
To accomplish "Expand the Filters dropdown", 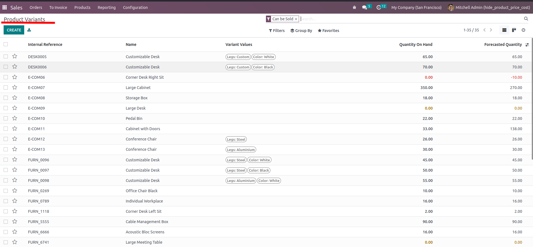I will (x=277, y=31).
